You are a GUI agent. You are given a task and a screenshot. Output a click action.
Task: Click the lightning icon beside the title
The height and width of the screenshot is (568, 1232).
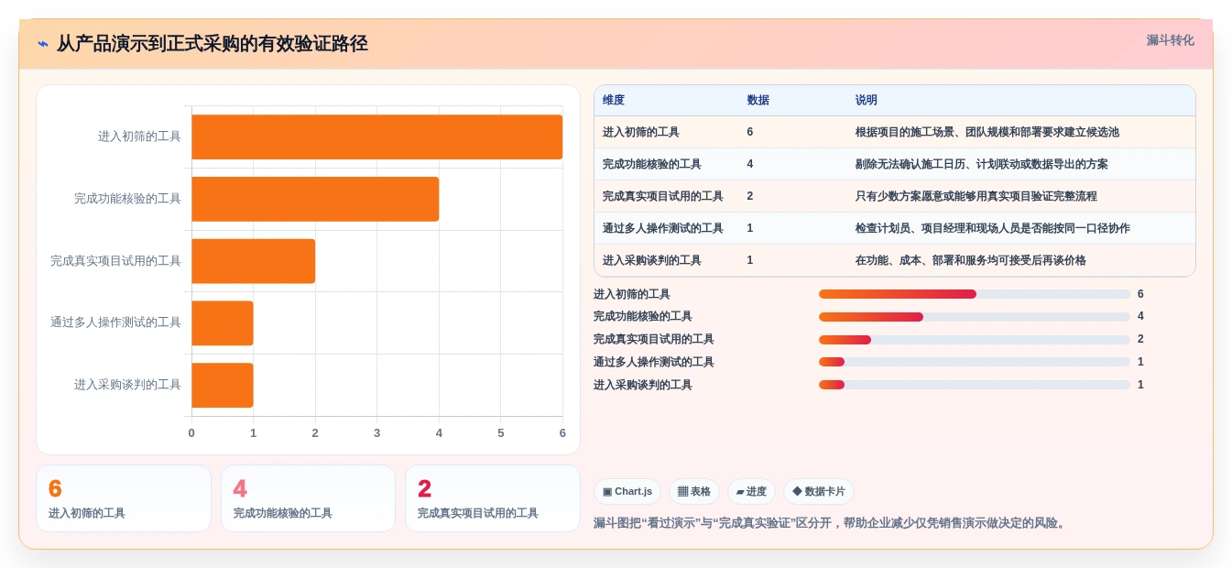click(x=43, y=44)
